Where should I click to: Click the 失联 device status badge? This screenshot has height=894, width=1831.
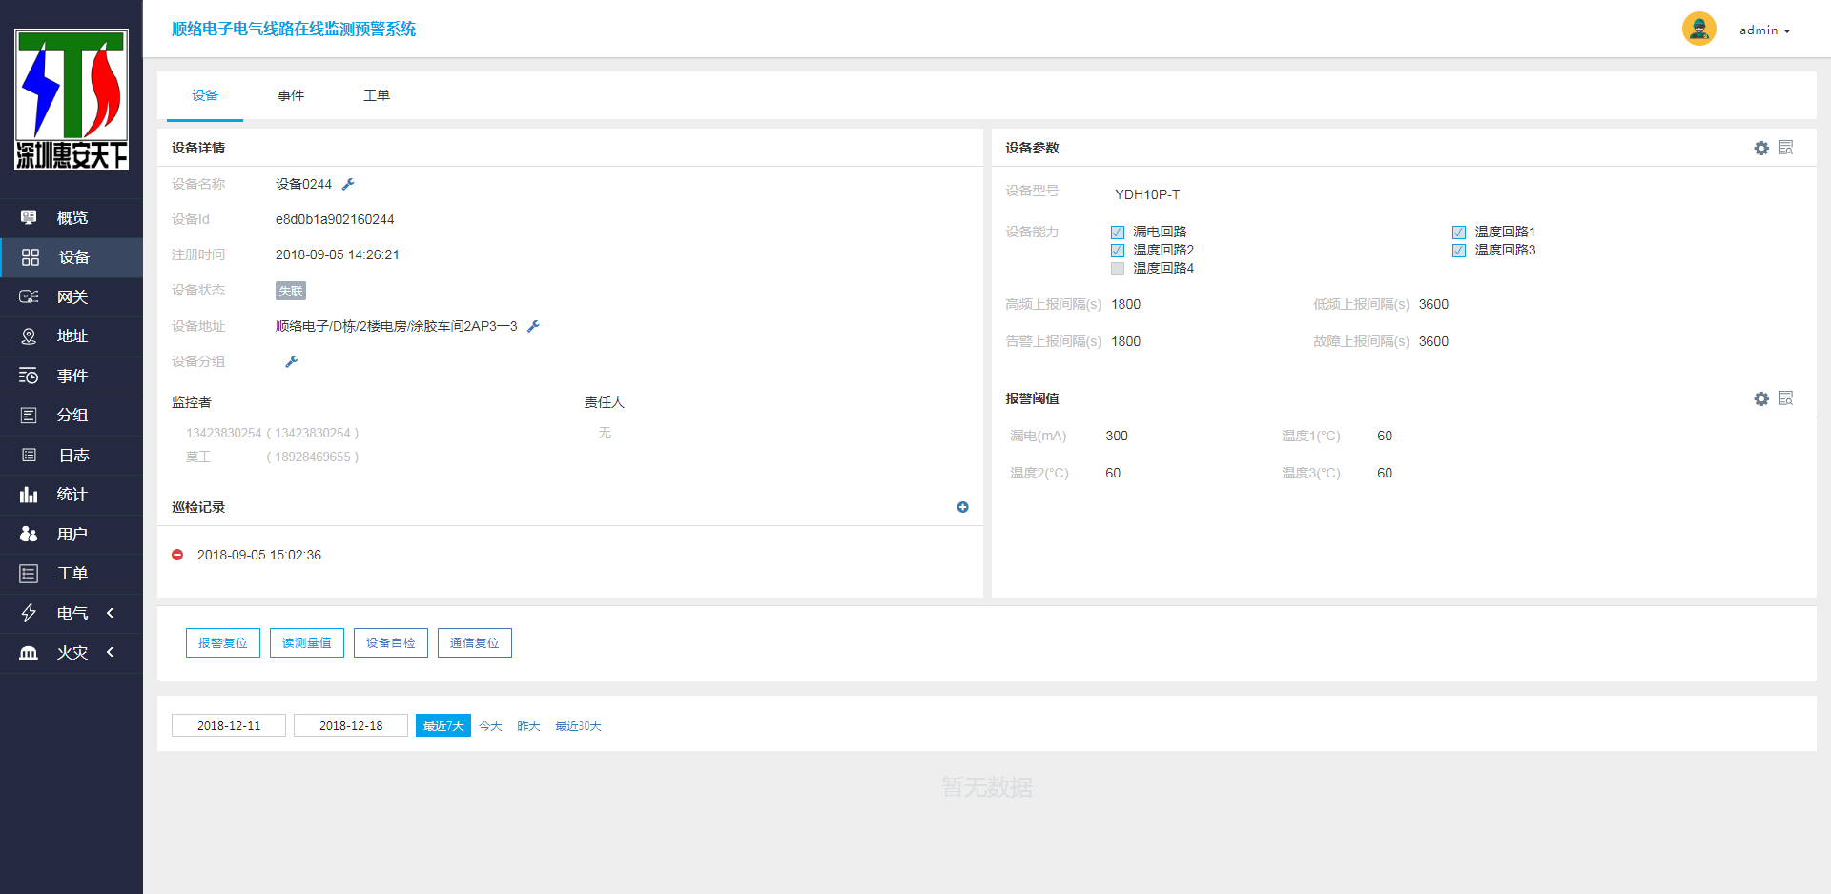pos(291,291)
